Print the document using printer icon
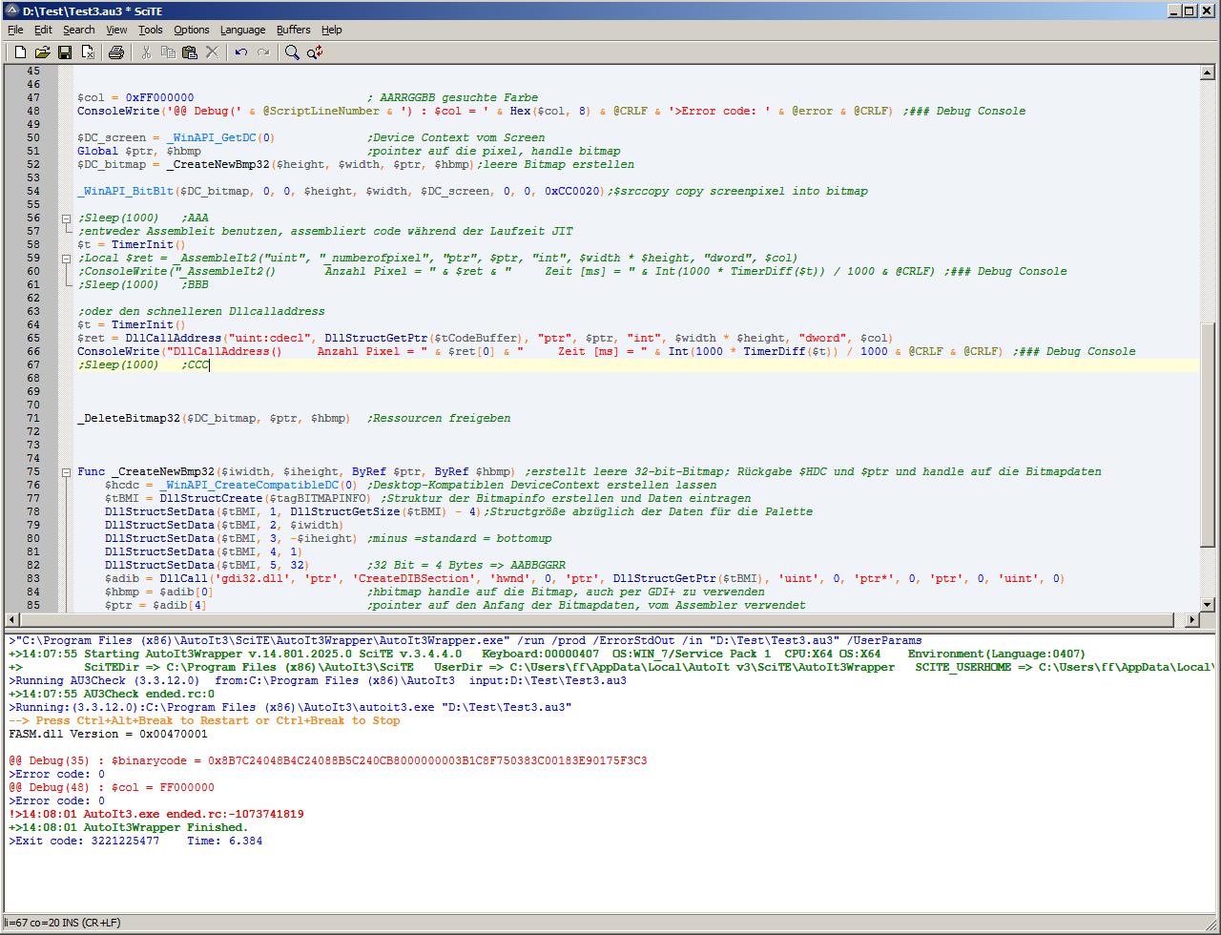The image size is (1221, 935). pyautogui.click(x=116, y=52)
